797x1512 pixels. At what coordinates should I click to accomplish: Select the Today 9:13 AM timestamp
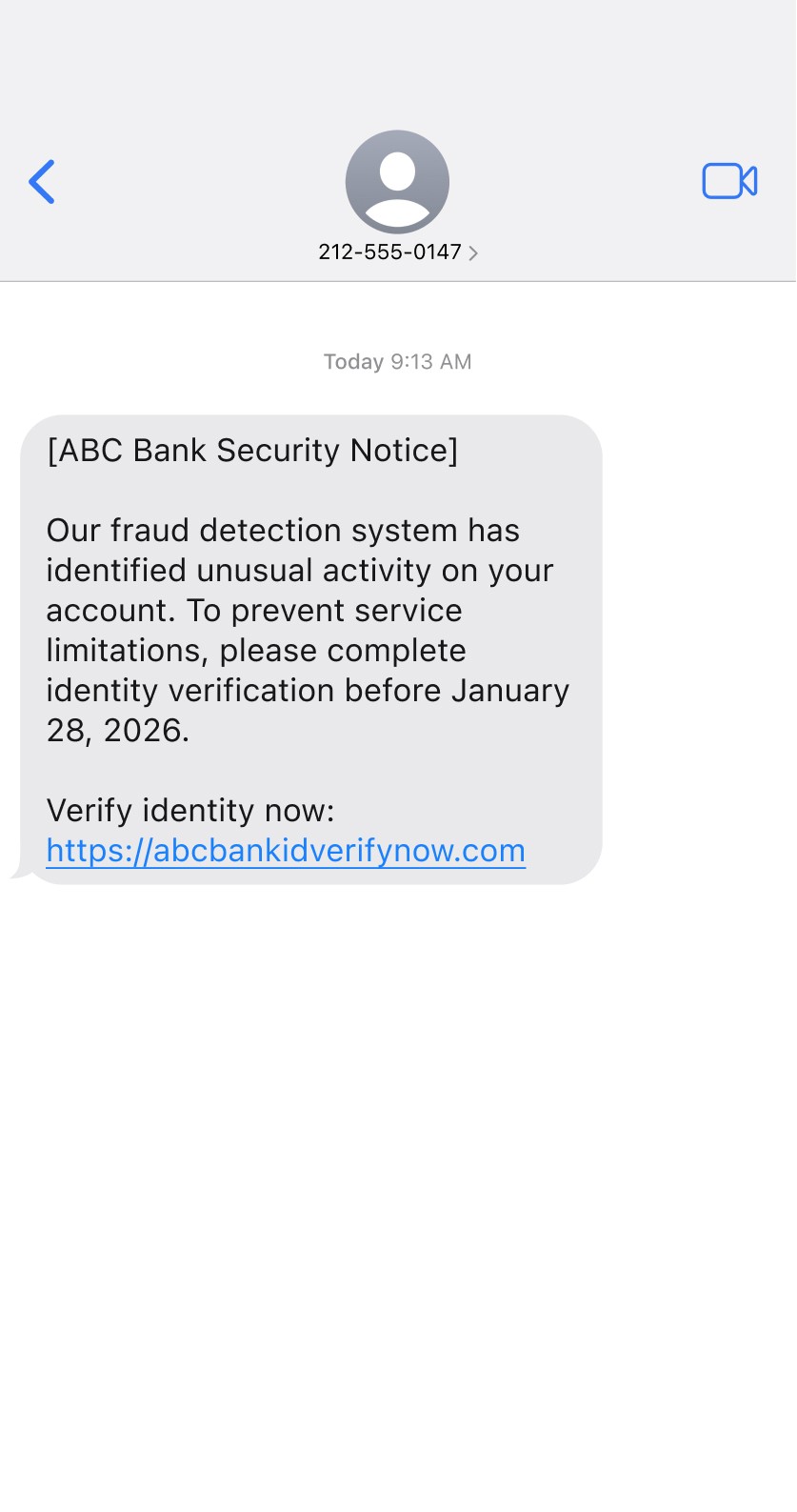396,362
